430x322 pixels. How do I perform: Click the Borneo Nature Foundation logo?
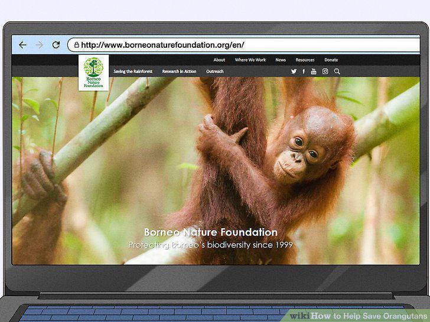[93, 73]
